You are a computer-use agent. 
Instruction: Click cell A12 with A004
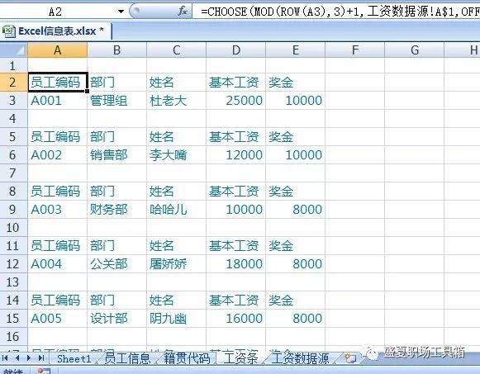58,263
